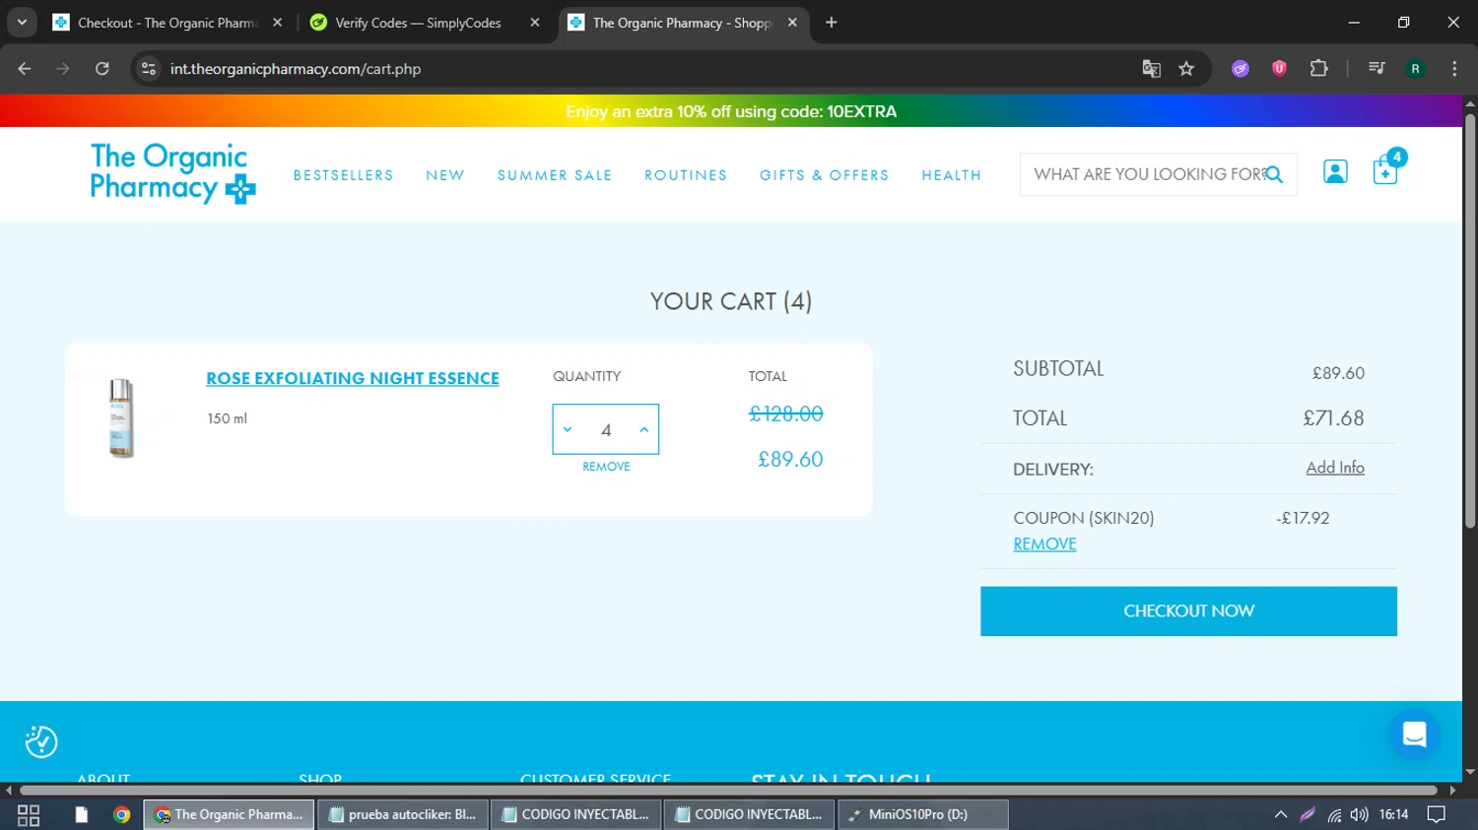This screenshot has width=1478, height=830.
Task: Switch to the Verify Codes SimplyCodes tab
Action: (x=418, y=23)
